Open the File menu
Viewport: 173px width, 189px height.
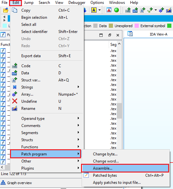point(5,3)
